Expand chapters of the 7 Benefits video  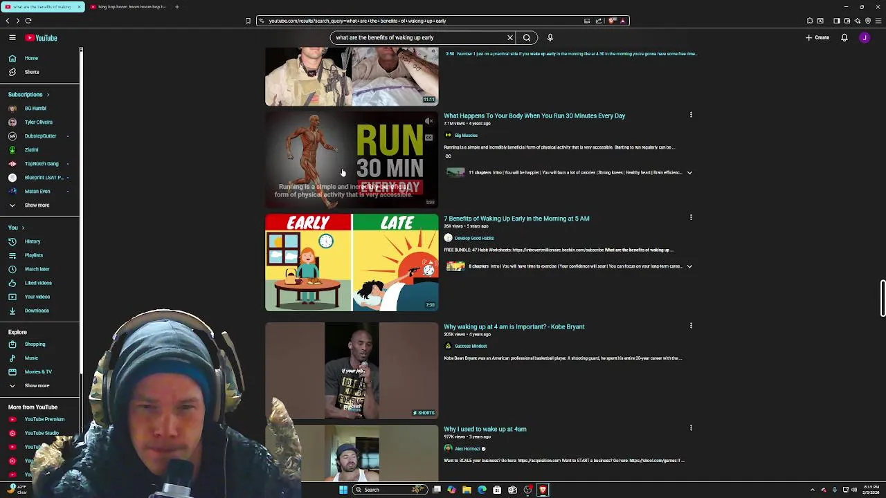click(689, 266)
